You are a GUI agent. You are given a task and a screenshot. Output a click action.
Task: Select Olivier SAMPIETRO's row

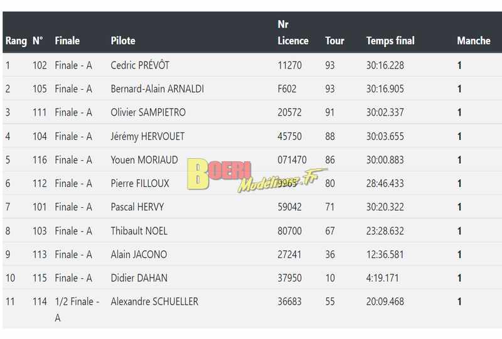coord(252,112)
